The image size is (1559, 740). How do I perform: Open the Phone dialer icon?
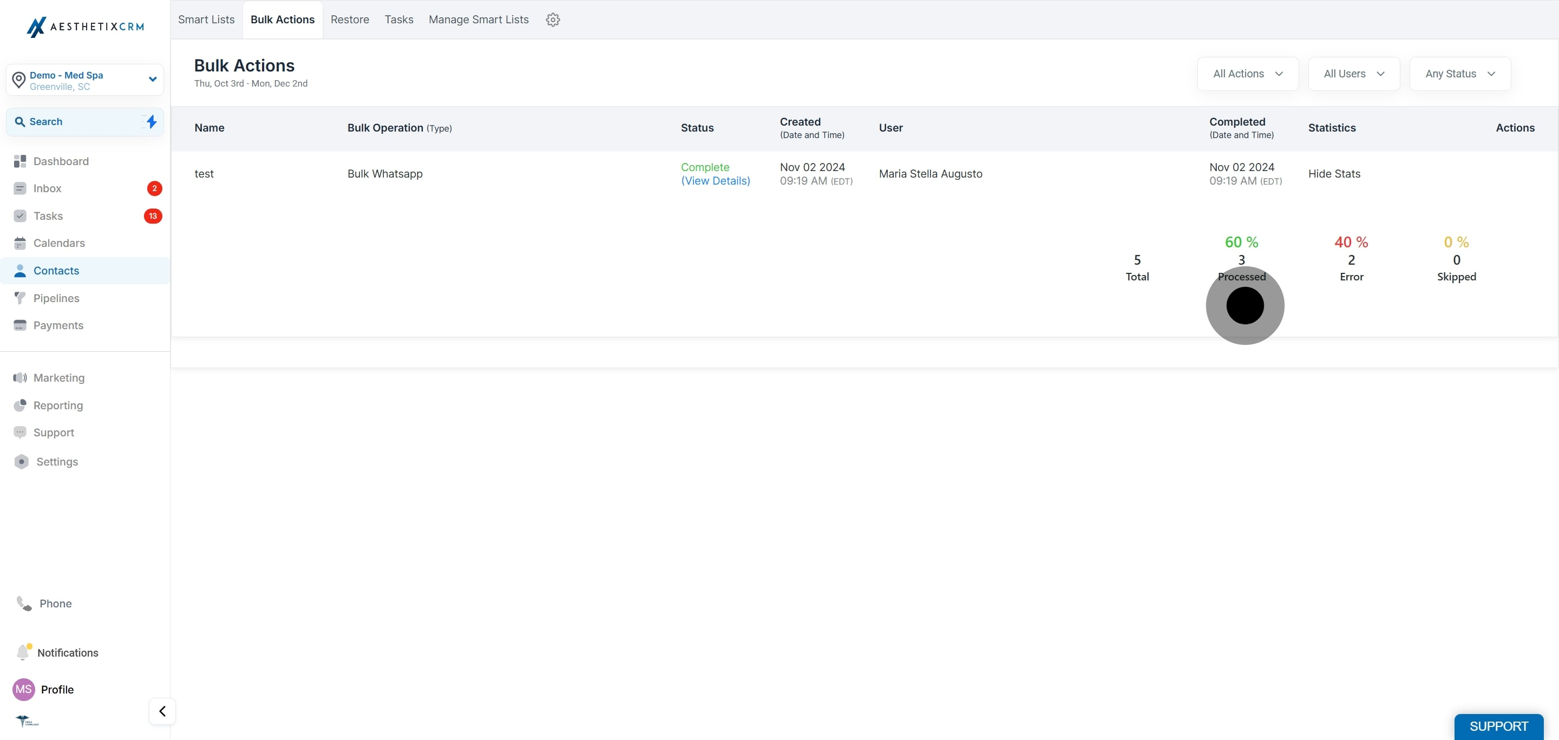(x=24, y=603)
